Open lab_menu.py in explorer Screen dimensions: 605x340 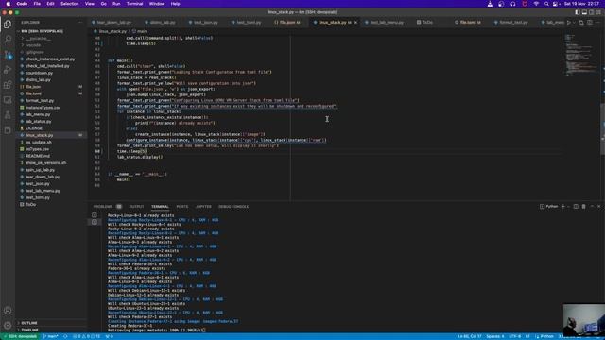pyautogui.click(x=38, y=114)
